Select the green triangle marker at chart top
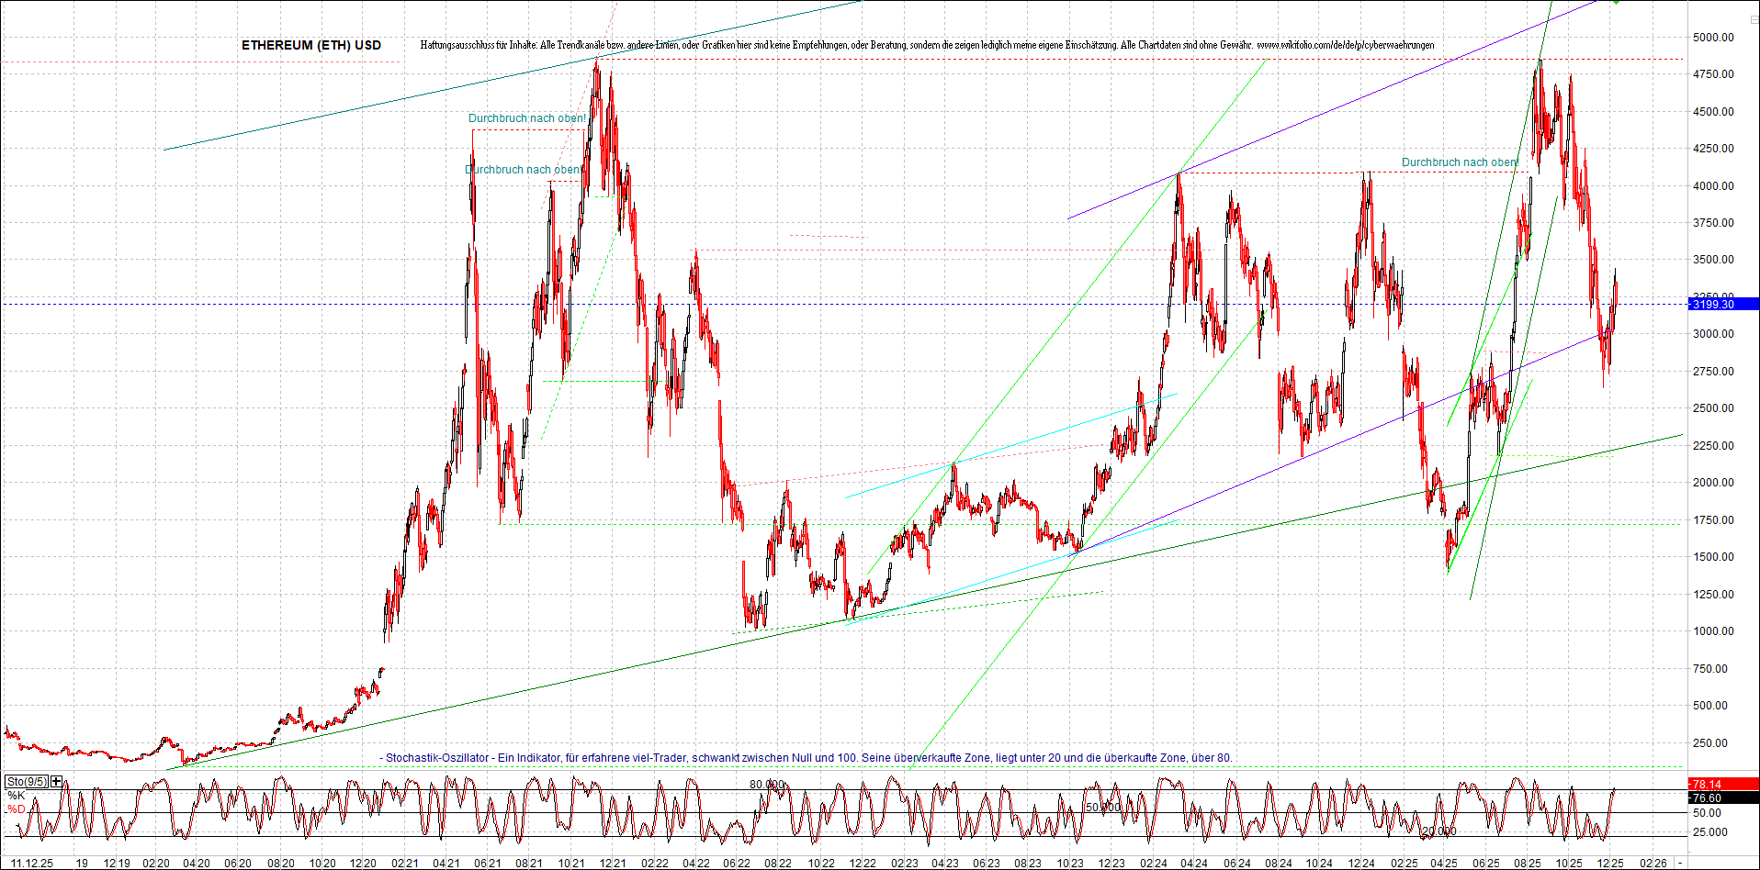 pos(1616,3)
